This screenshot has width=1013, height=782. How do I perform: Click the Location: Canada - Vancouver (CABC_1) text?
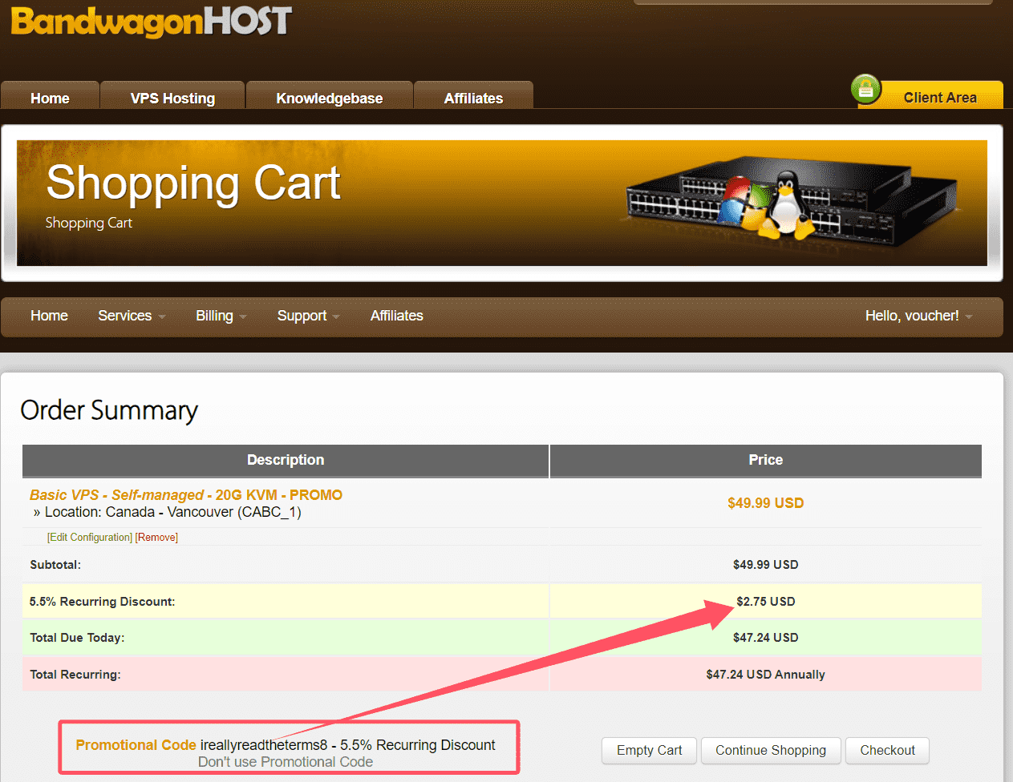(172, 512)
